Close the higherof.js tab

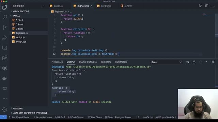pos(91,6)
